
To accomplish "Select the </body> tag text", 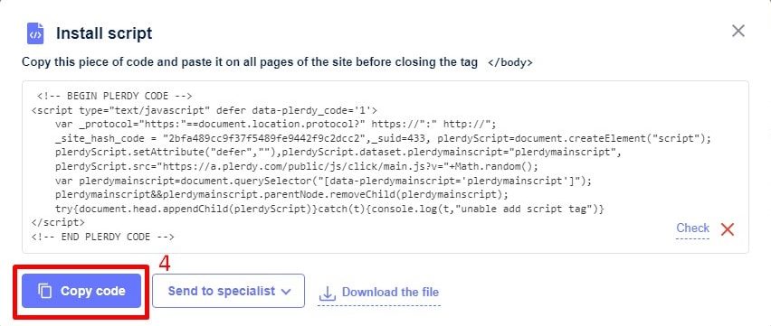I will point(509,63).
